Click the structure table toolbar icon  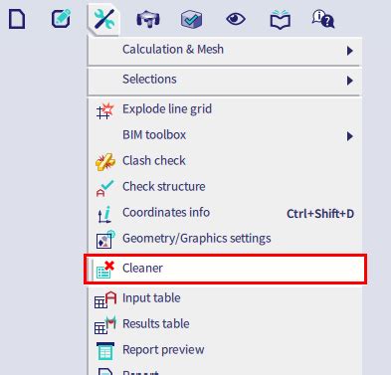[148, 19]
